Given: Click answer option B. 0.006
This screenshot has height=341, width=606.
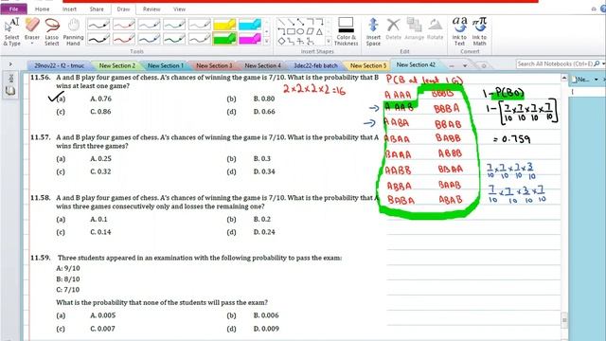Looking at the screenshot, I should 266,315.
